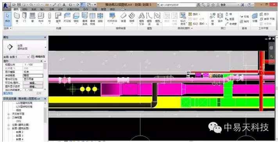The width and height of the screenshot is (278, 142).
Task: Collapse the 3D Views (三维视图) tree node
Action: click(x=8, y=117)
